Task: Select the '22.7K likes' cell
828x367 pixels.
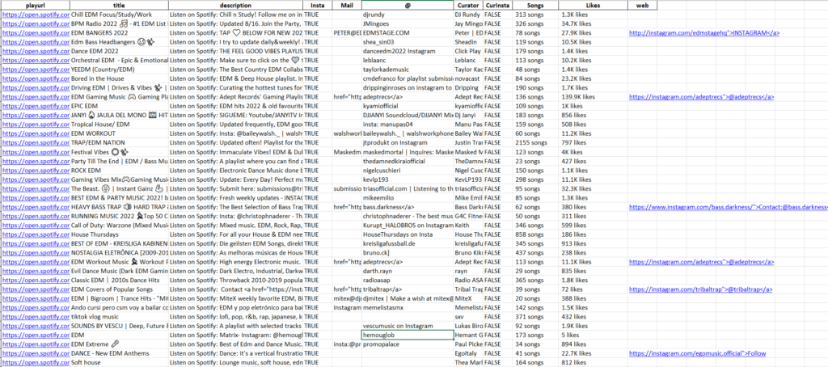Action: (x=594, y=352)
